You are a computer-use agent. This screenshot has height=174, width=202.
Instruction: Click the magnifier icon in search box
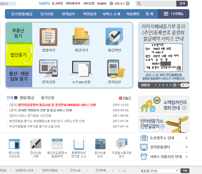139,4
